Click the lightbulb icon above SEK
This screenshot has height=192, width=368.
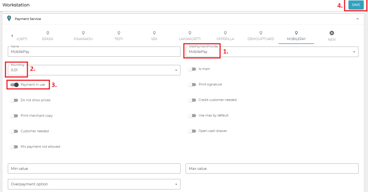(154, 33)
